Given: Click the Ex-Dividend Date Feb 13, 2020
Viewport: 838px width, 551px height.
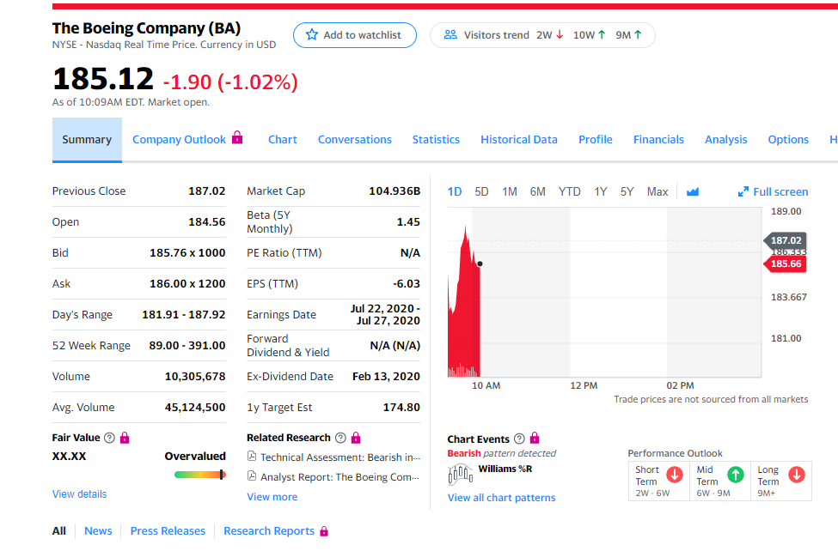Looking at the screenshot, I should [386, 377].
